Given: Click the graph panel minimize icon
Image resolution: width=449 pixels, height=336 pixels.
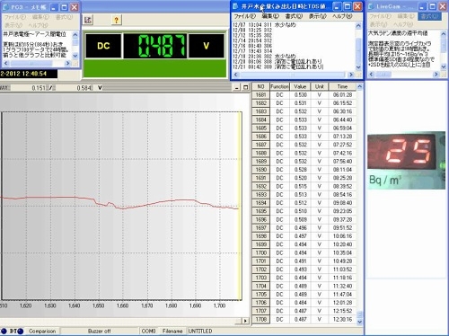Looking at the screenshot, I should [x=237, y=87].
